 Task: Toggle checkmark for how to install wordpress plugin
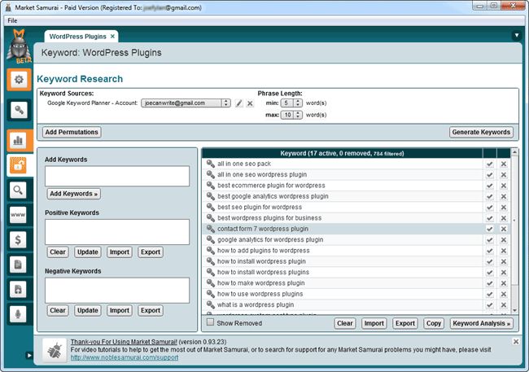(x=489, y=261)
